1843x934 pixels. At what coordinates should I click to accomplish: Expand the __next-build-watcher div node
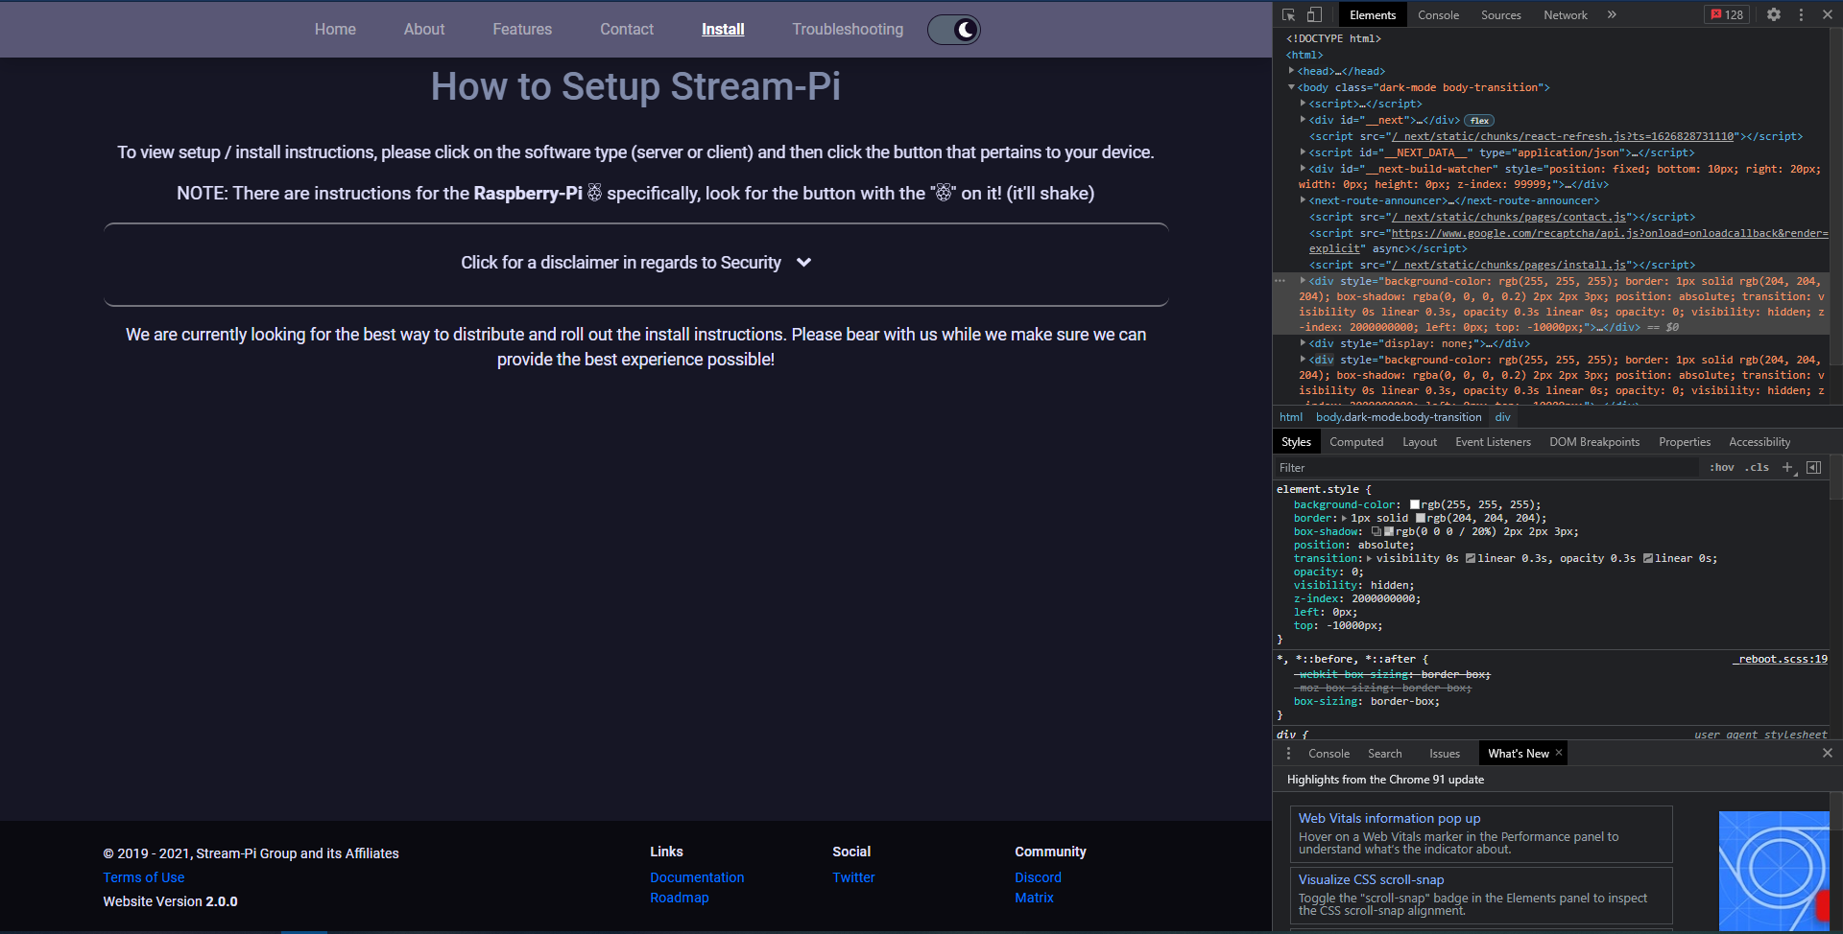tap(1303, 169)
